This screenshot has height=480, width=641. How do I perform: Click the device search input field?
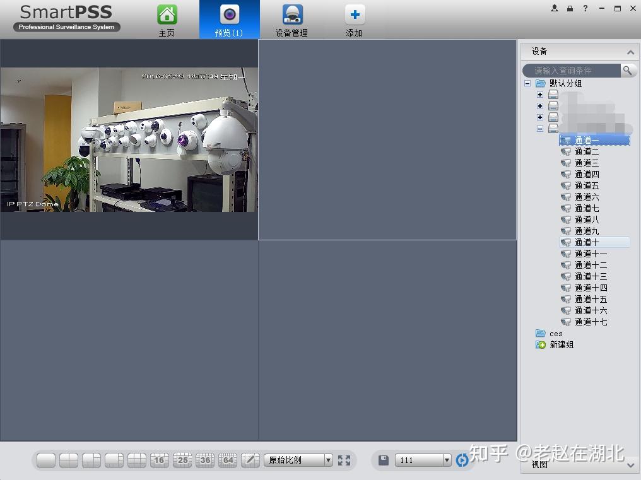(572, 71)
